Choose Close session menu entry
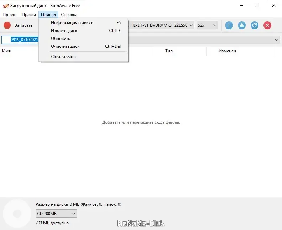 coord(83,57)
